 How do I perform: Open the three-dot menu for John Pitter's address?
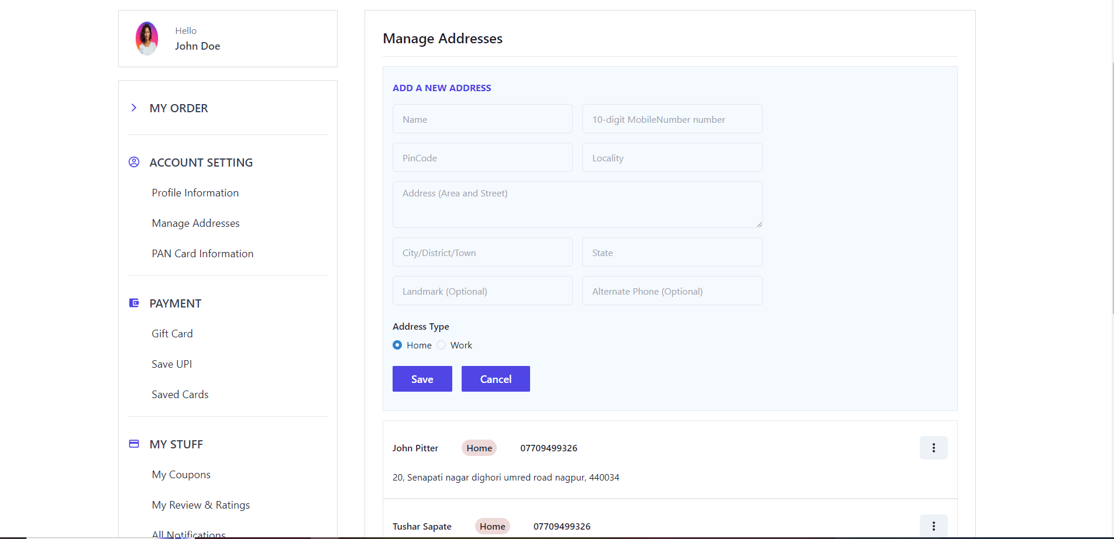933,448
